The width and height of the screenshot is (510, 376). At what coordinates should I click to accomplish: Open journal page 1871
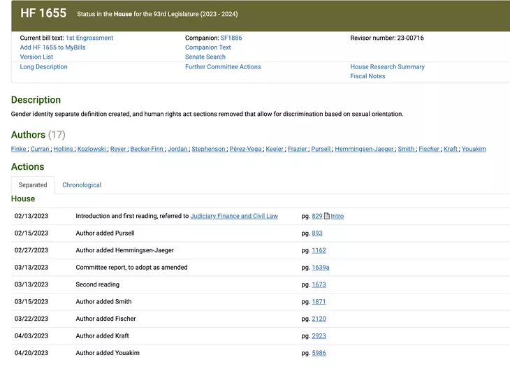(x=319, y=301)
